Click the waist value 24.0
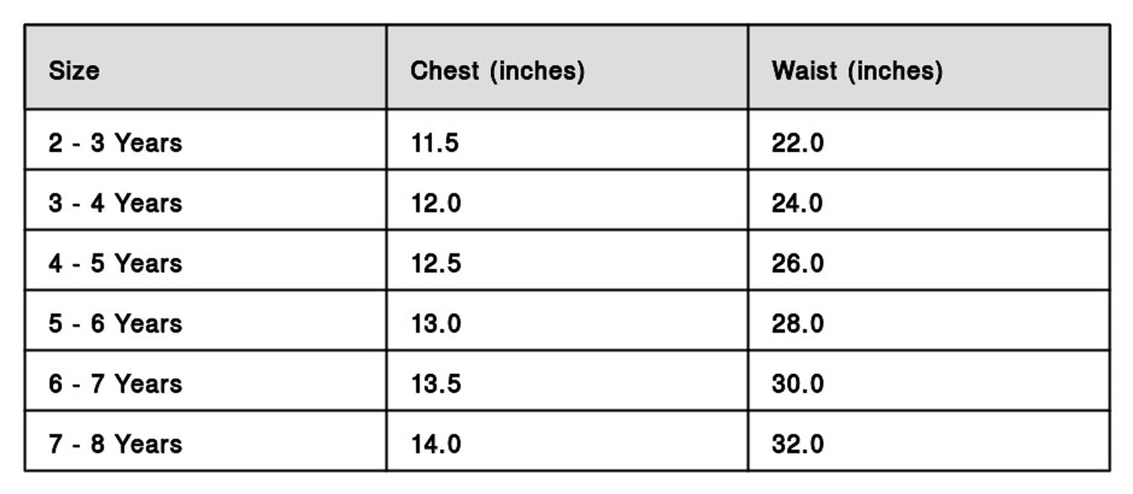The height and width of the screenshot is (494, 1133). pyautogui.click(x=797, y=203)
